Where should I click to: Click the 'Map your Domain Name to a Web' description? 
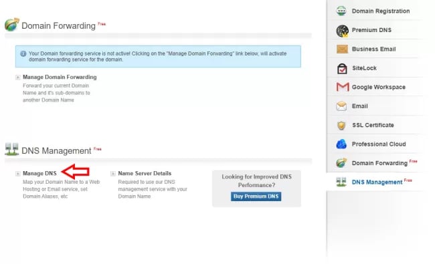coord(61,189)
